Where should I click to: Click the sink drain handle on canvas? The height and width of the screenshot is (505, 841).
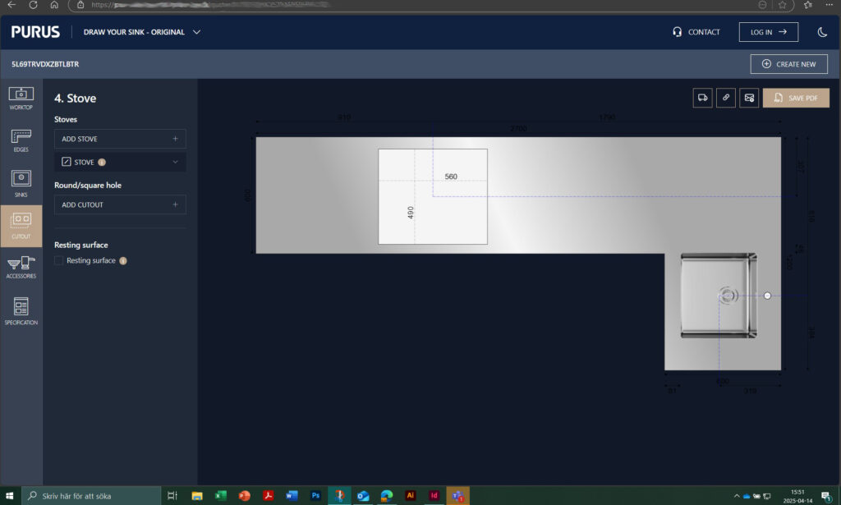pos(767,295)
